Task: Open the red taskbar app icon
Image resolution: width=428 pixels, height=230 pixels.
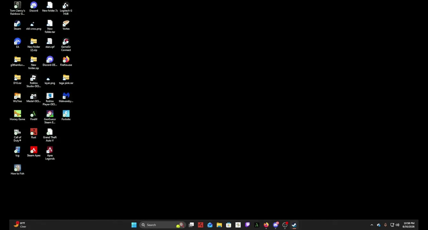Action: click(200, 225)
